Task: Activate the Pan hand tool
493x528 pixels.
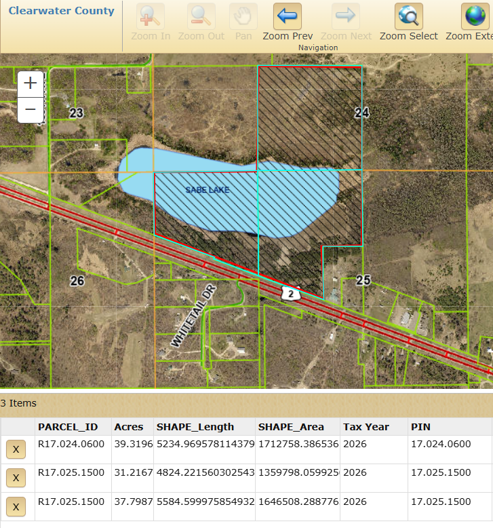Action: (243, 16)
